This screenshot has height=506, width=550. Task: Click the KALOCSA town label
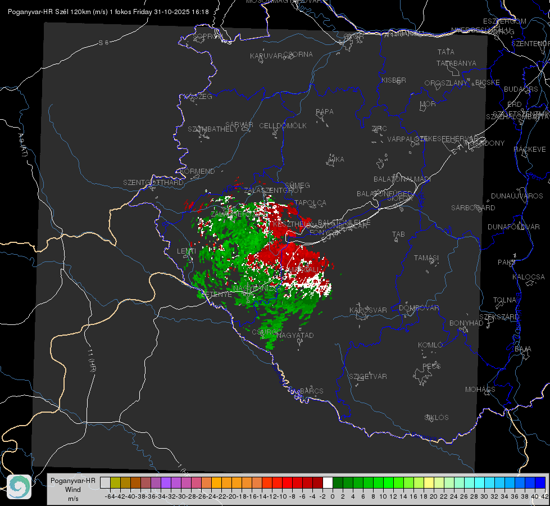click(529, 277)
